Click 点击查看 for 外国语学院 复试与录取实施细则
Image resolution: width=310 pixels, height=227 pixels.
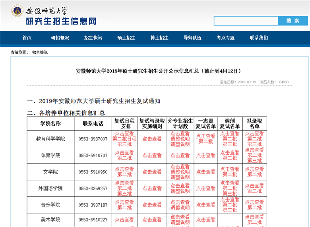coord(152,189)
